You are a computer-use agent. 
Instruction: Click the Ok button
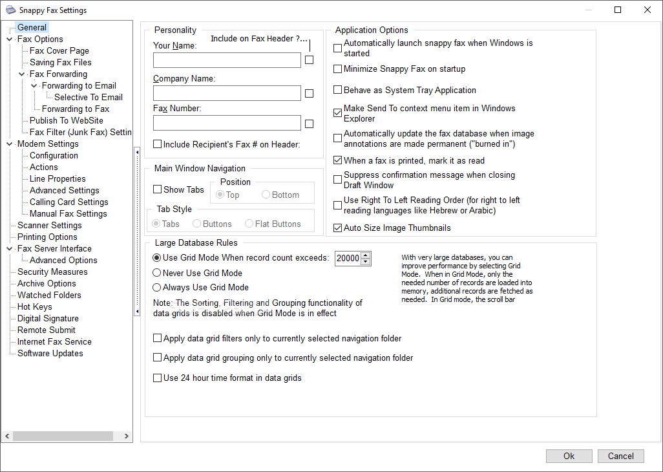(569, 456)
